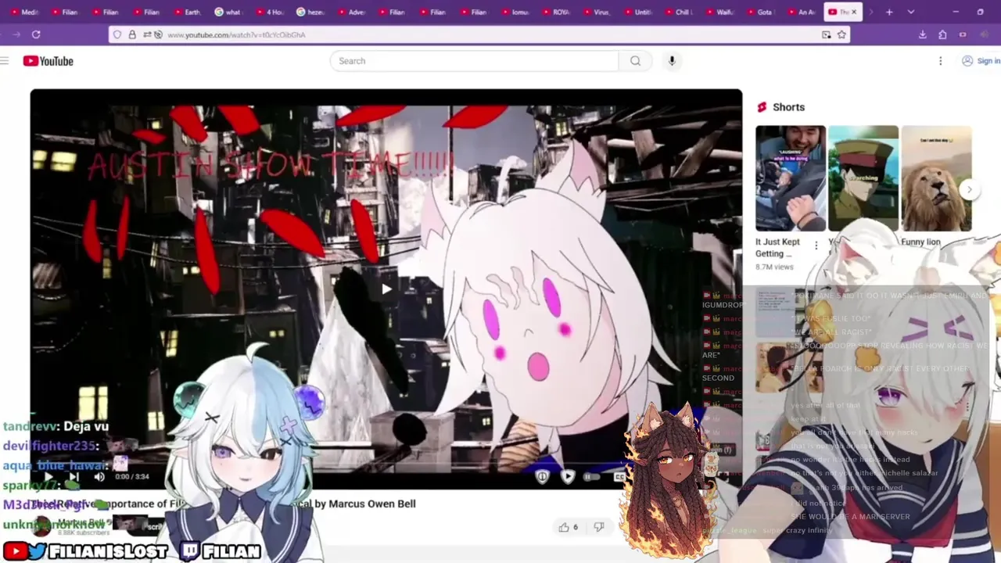Click the browser extensions icon in toolbar

tap(942, 34)
